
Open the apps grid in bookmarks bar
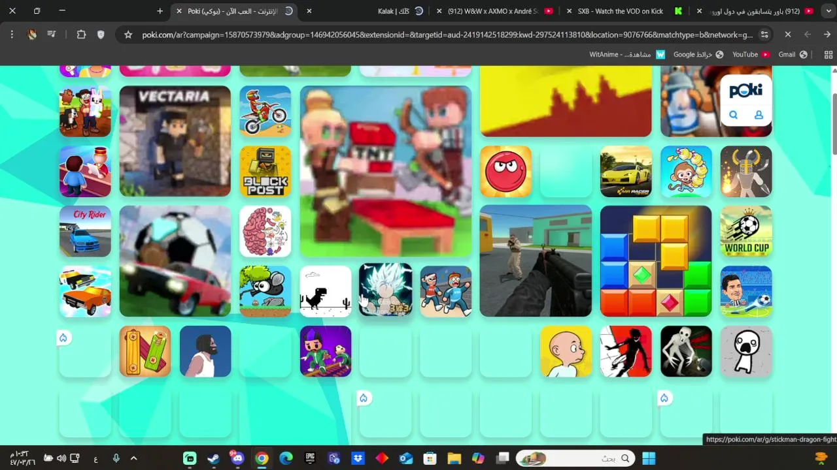click(x=828, y=55)
